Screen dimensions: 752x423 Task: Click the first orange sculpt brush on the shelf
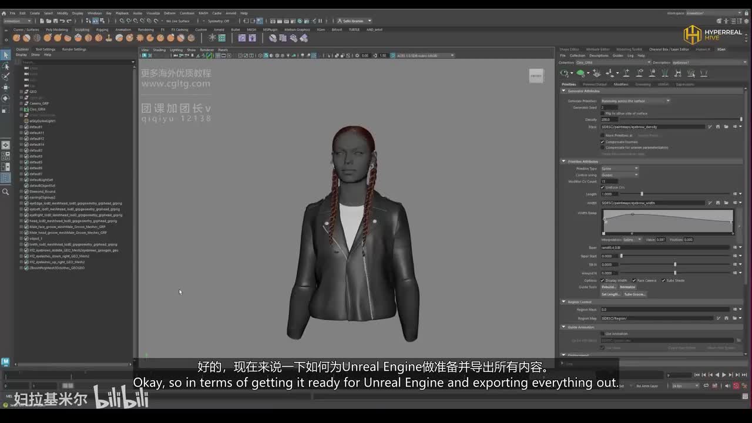click(17, 38)
